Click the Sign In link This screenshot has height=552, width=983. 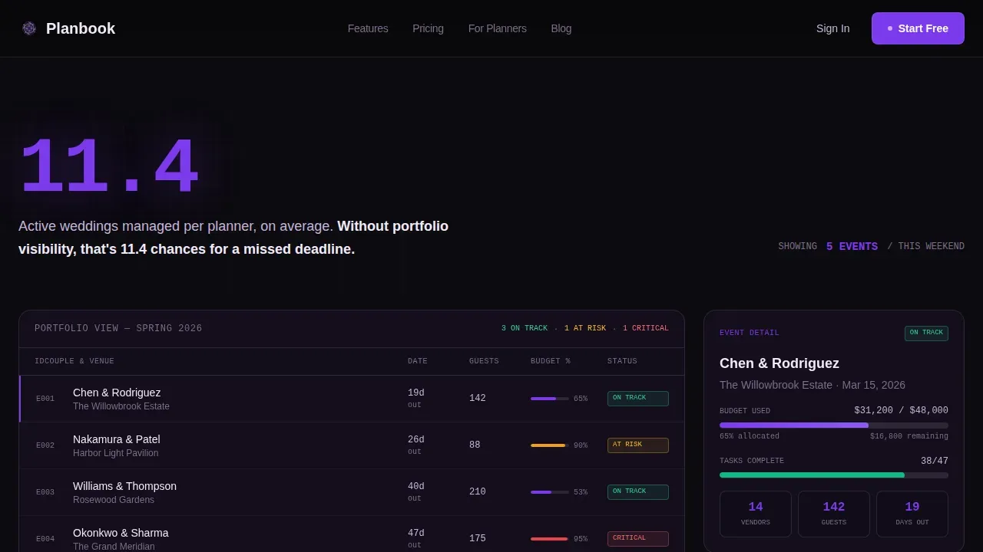832,28
